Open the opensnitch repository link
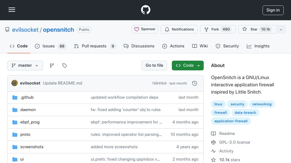 [59, 30]
